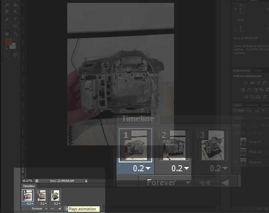Select the bottom photo layer thumbnail
Viewport: 269px width, 213px height.
[x=243, y=162]
